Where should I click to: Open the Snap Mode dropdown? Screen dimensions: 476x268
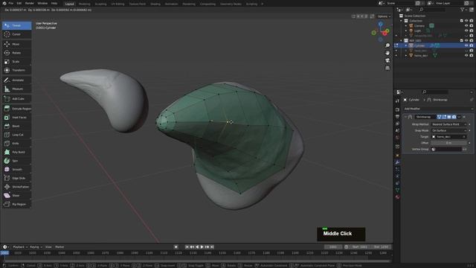click(449, 131)
